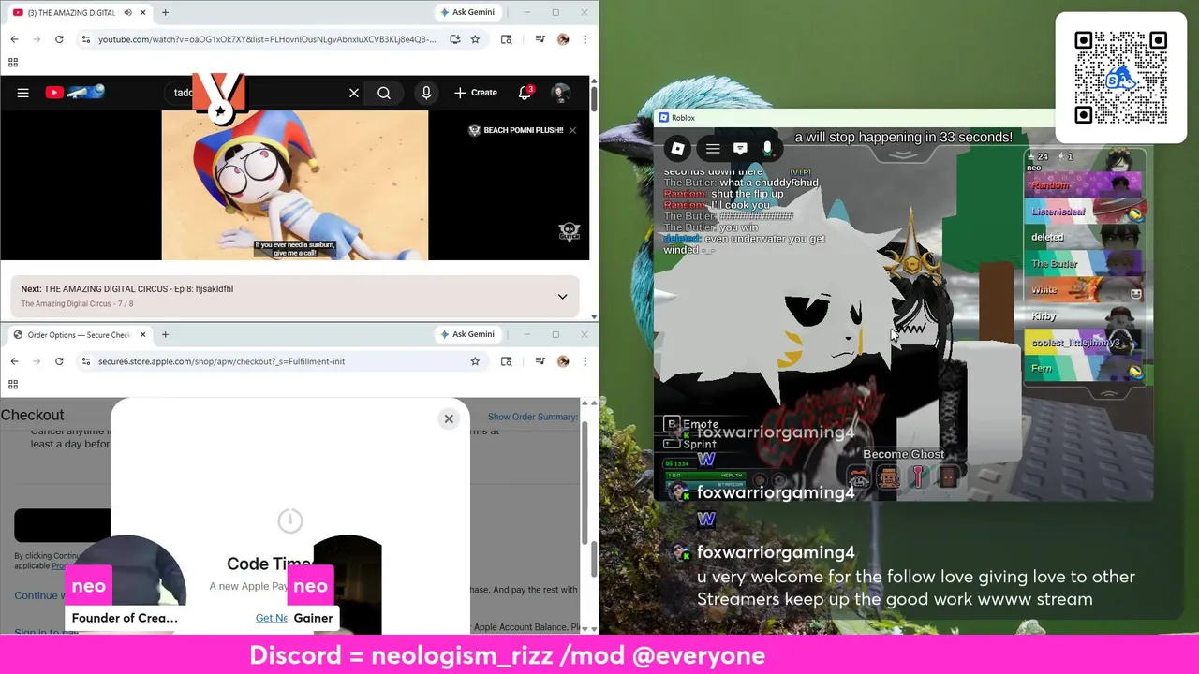This screenshot has height=674, width=1199.
Task: Click Show Order Summary link
Action: (532, 417)
